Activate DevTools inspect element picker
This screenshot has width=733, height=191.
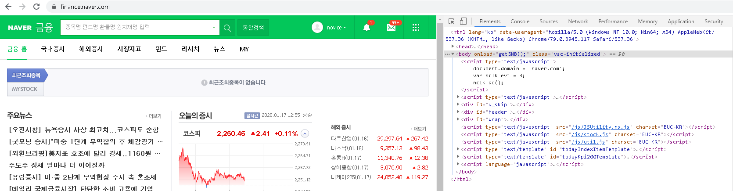point(451,21)
